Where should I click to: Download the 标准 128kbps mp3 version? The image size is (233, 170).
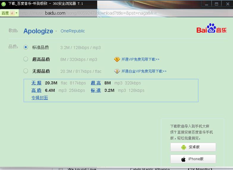pyautogui.click(x=96, y=90)
